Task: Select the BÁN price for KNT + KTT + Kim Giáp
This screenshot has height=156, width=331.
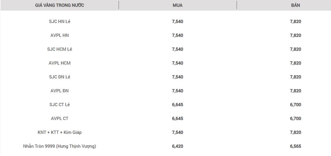Action: tap(295, 132)
